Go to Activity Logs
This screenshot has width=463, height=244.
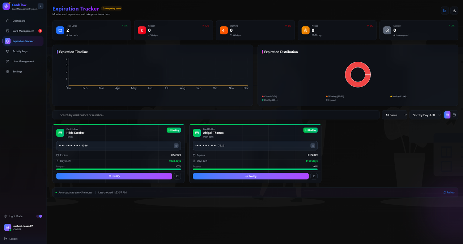pos(23,51)
